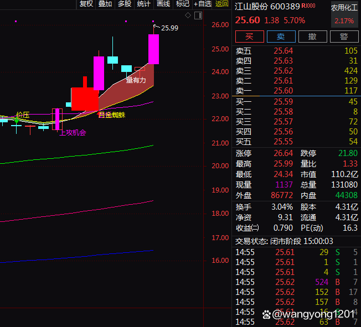Select the 多股 view
361x327 pixels.
pos(125,4)
